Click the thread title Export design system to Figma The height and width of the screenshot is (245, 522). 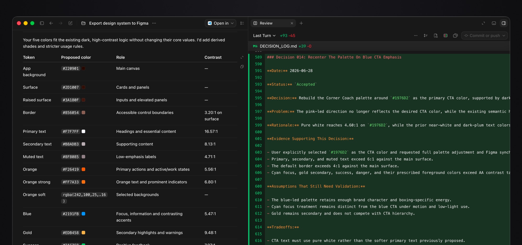point(119,23)
